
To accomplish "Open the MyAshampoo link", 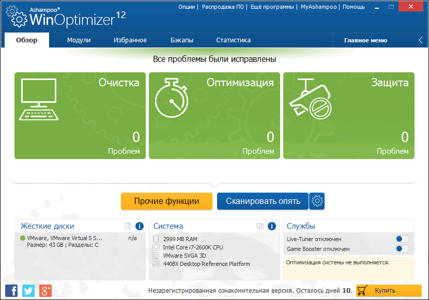I will 319,7.
